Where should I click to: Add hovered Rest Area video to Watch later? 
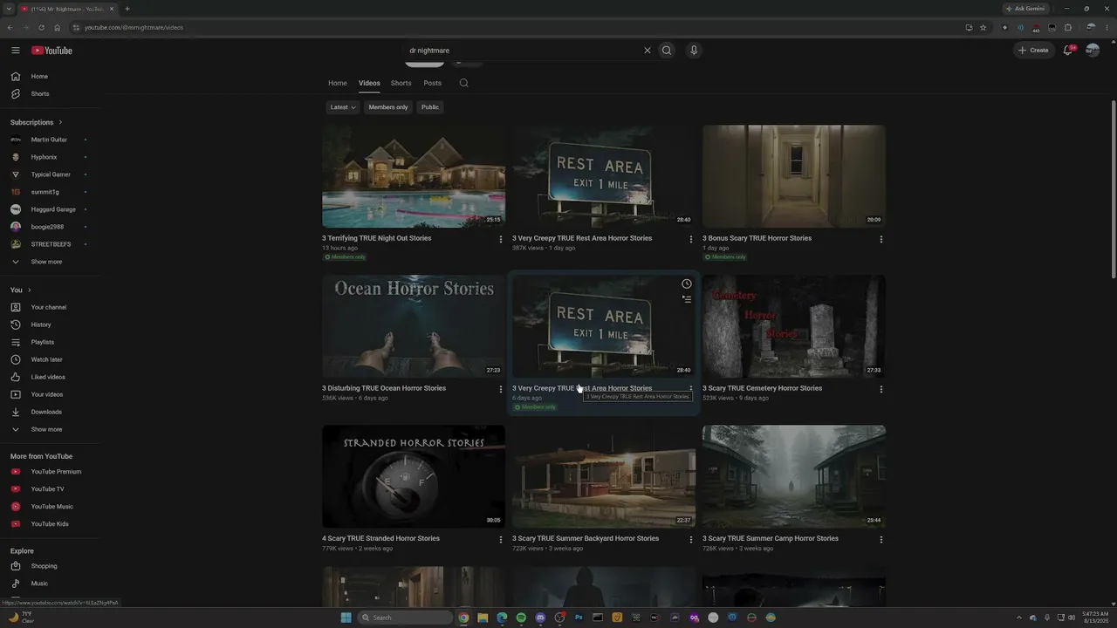pos(687,284)
